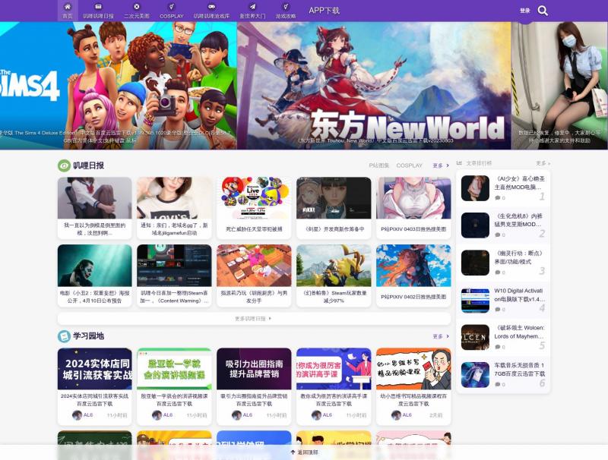Click 更多 next to the 叽哩日报 heading
The width and height of the screenshot is (608, 460).
tap(441, 165)
